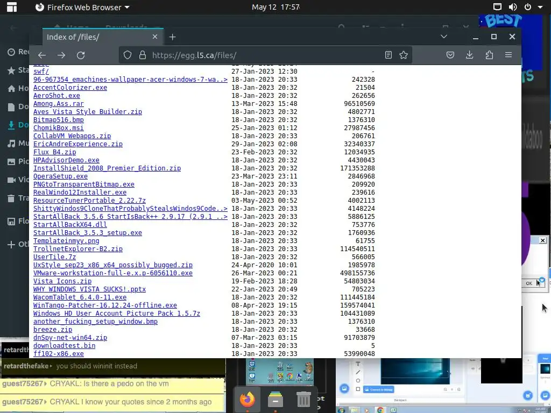Image resolution: width=551 pixels, height=413 pixels.
Task: Go forward with Firefox forward arrow
Action: pos(61,55)
